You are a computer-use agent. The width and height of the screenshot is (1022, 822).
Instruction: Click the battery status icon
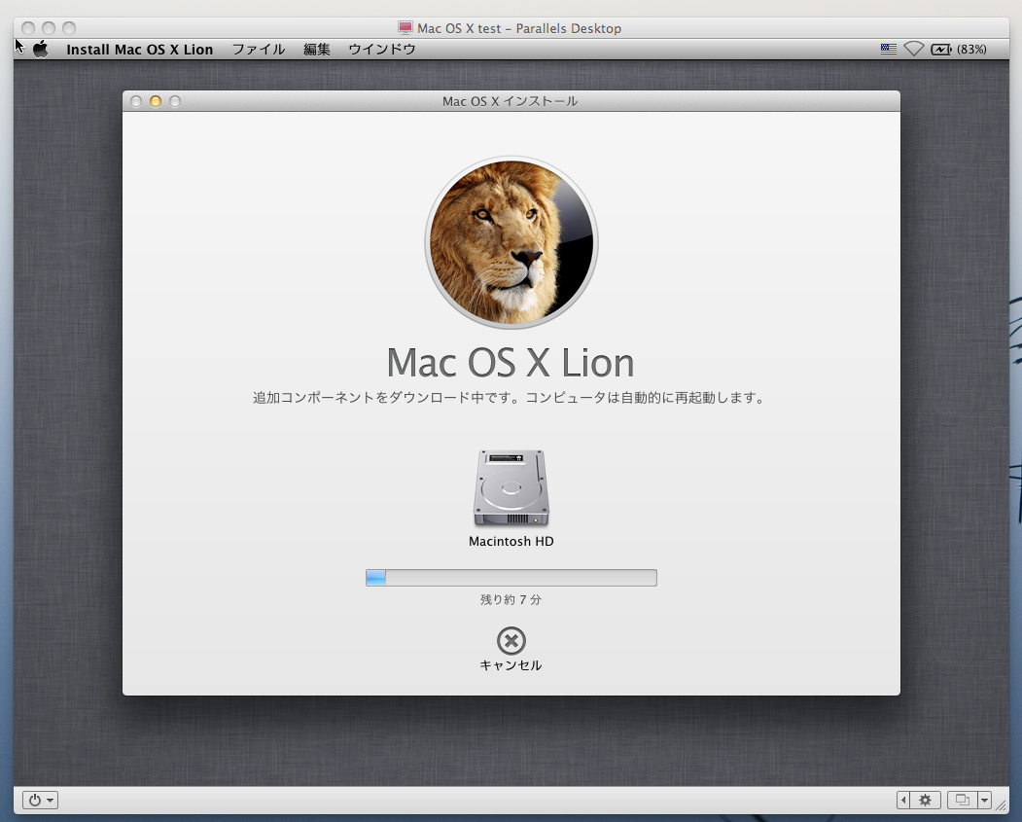(x=941, y=50)
